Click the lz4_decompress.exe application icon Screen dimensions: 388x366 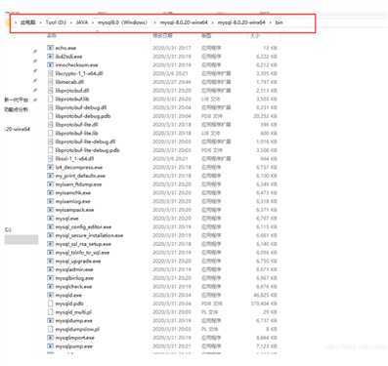50,167
